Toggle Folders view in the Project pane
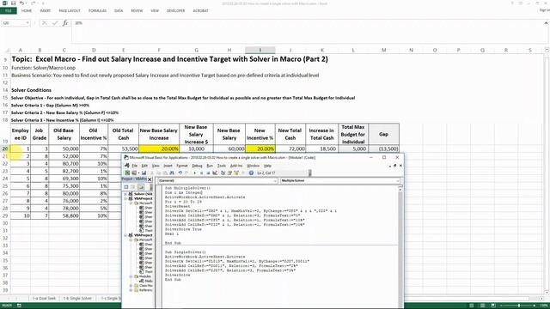Screen dimensions: 550x309 click(x=141, y=187)
